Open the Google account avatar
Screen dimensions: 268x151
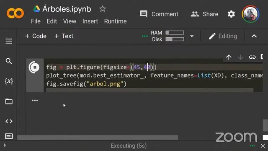click(250, 14)
